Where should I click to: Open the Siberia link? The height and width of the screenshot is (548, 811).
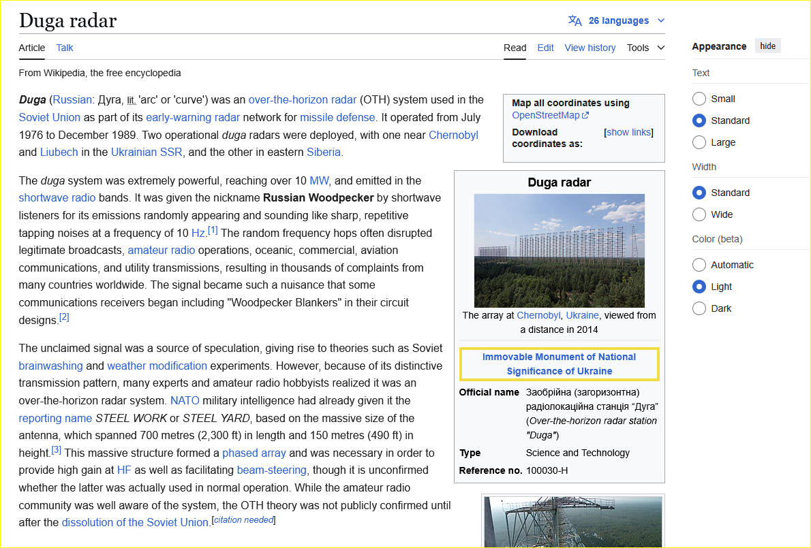(323, 152)
